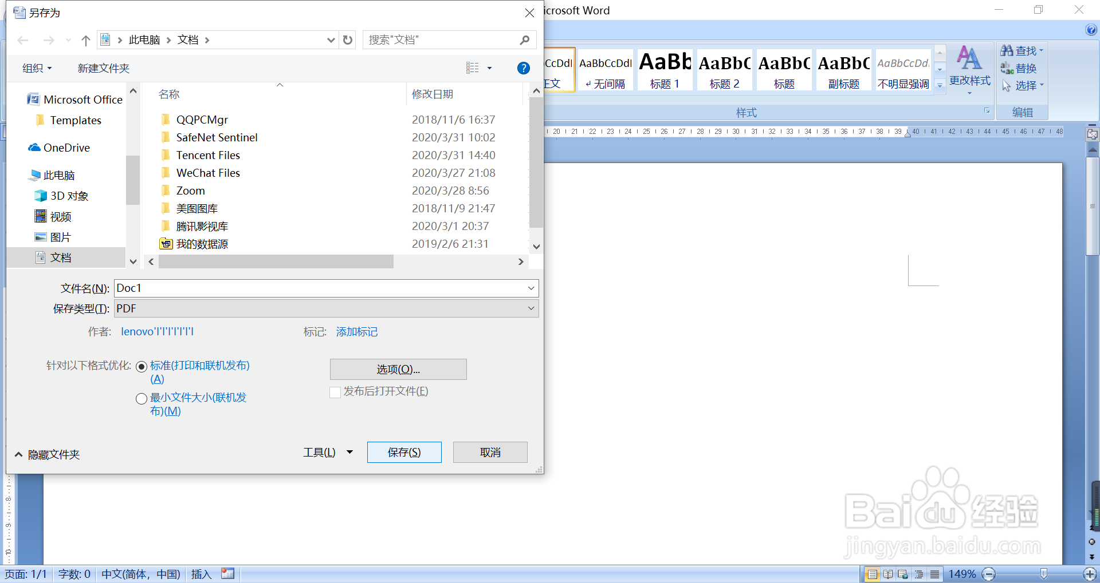Click the search magnifier icon in search box
Image resolution: width=1100 pixels, height=583 pixels.
pyautogui.click(x=524, y=40)
